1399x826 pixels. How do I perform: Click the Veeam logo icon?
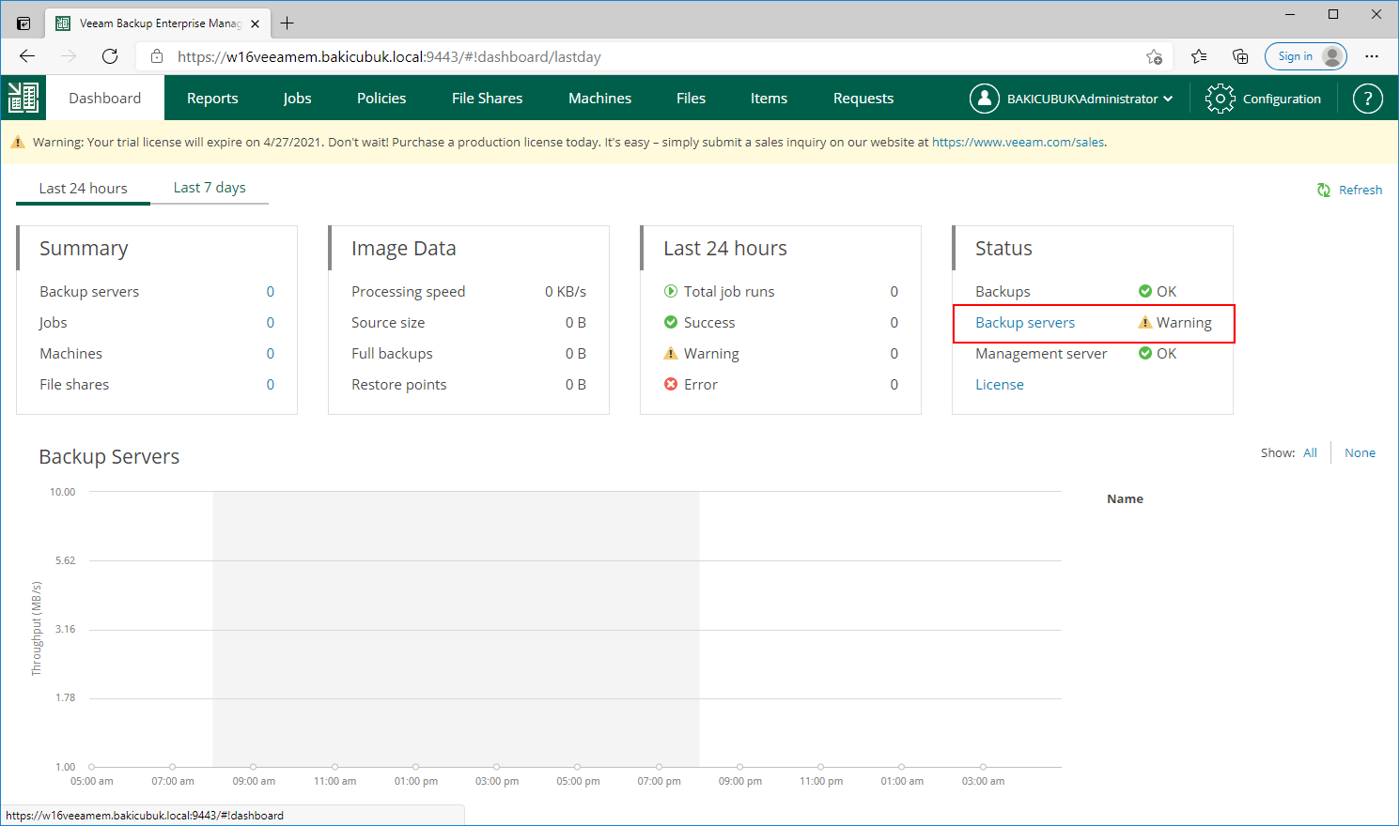(23, 98)
